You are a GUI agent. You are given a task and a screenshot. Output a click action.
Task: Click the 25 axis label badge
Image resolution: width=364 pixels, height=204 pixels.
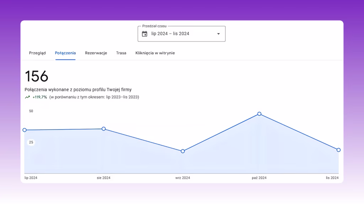(x=31, y=142)
